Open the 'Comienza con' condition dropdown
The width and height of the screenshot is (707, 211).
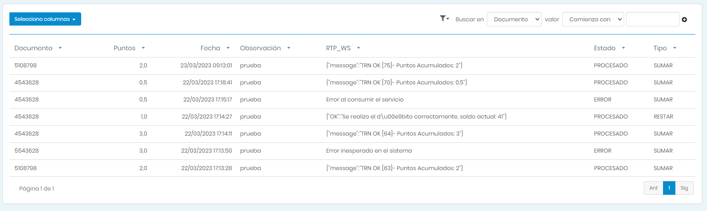tap(593, 19)
